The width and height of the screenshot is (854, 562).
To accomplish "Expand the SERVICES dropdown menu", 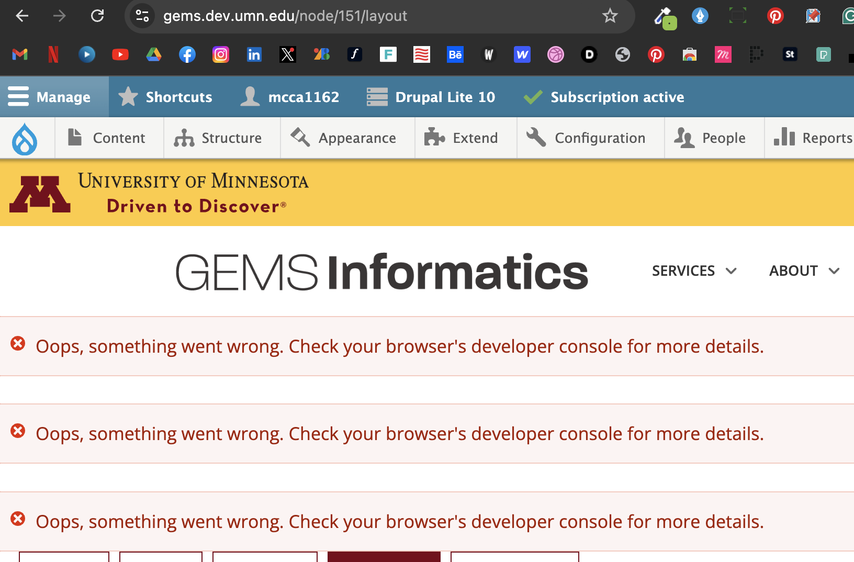I will (x=694, y=271).
